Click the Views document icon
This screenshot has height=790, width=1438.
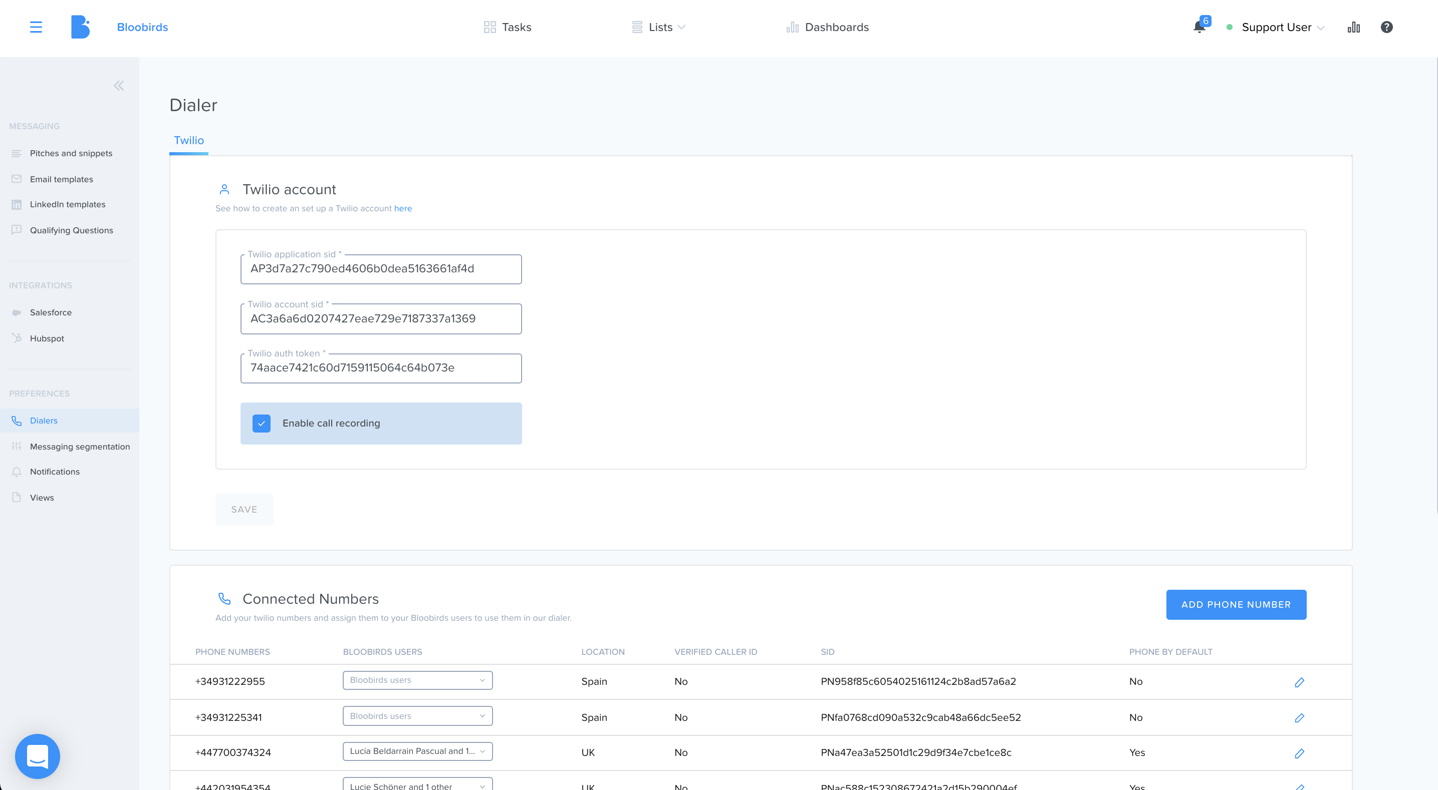pyautogui.click(x=16, y=497)
